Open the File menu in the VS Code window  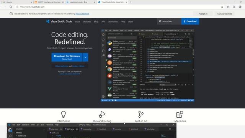(x=14, y=125)
